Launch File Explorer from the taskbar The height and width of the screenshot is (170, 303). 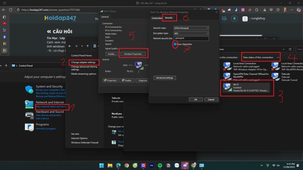[x=110, y=165]
